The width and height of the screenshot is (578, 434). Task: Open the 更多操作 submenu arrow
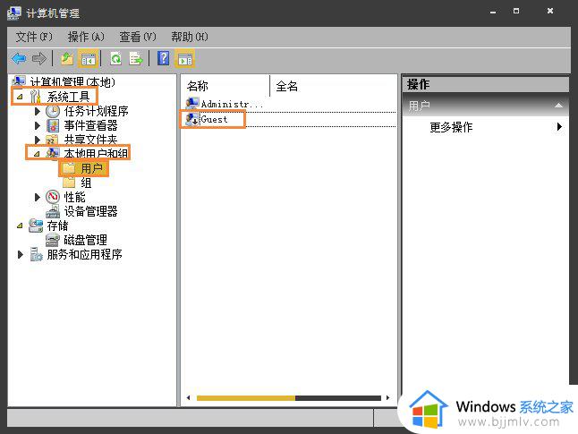coord(559,127)
